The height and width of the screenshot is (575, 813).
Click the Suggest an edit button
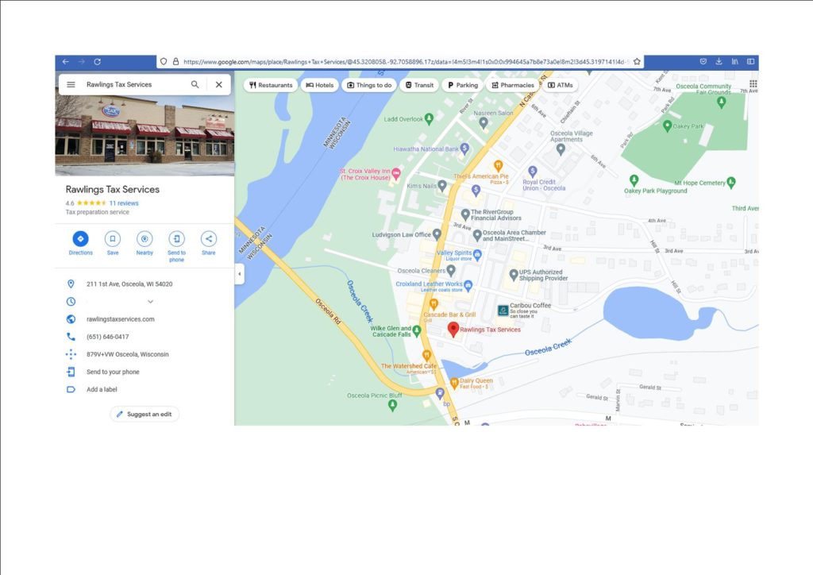[144, 415]
